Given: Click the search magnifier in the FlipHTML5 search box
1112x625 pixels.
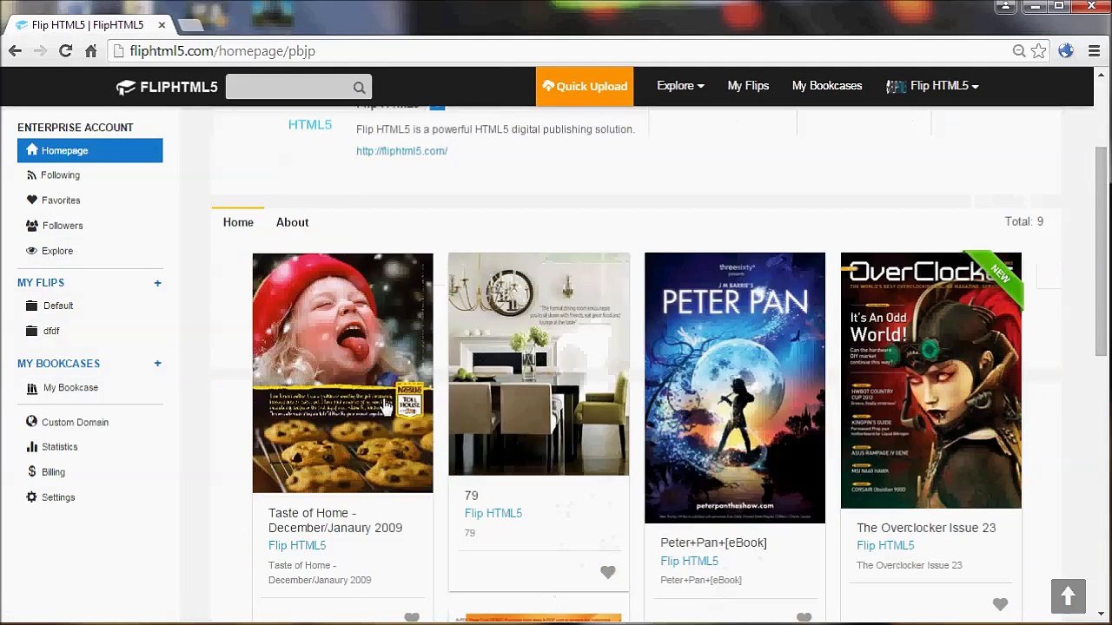Looking at the screenshot, I should tap(359, 87).
